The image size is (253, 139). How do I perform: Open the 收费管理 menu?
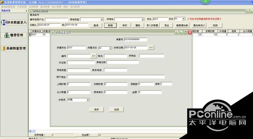pyautogui.click(x=33, y=7)
